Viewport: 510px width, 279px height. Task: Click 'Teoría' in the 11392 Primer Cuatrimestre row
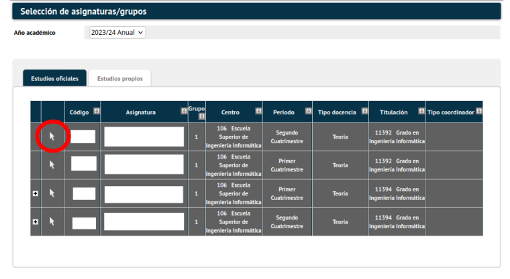340,165
